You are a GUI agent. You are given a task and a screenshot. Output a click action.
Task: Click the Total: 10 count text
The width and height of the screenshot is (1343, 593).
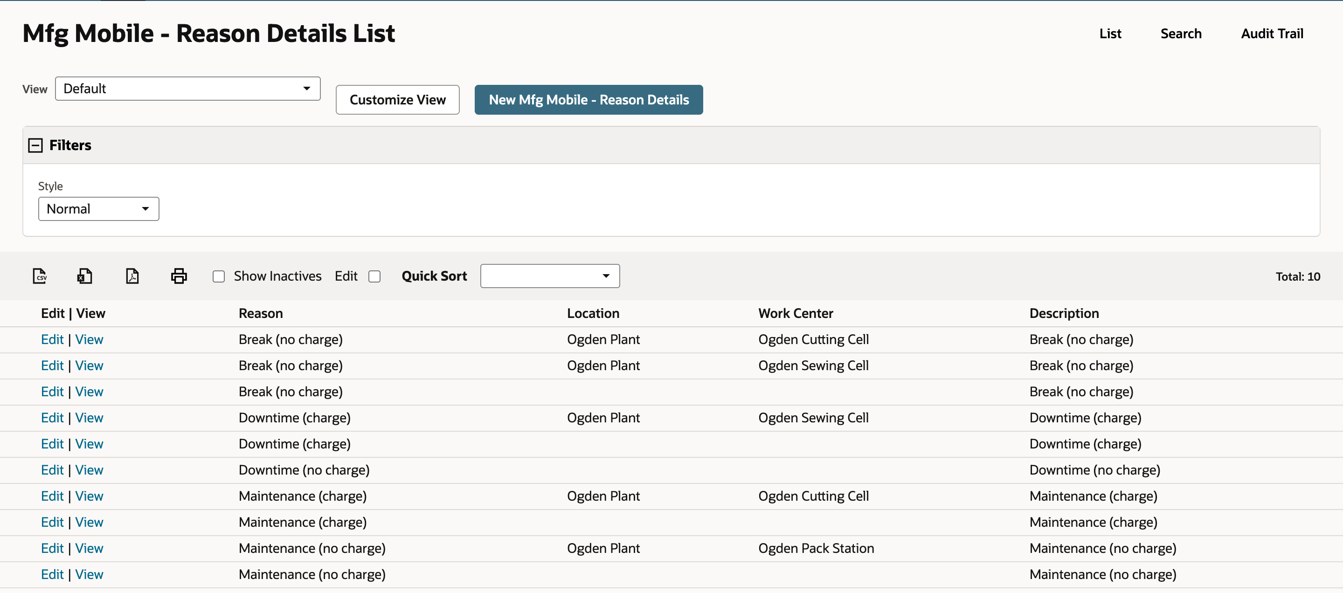tap(1298, 277)
